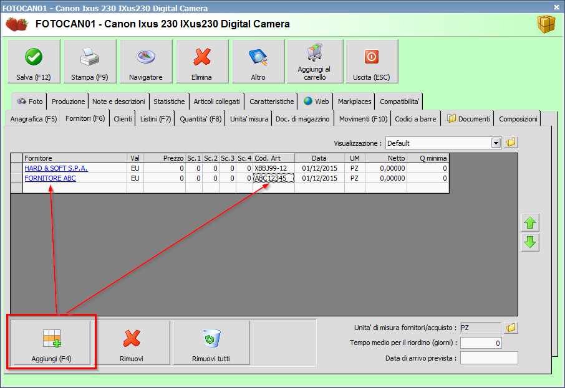
Task: Open Articoli collegati tab
Action: 216,102
